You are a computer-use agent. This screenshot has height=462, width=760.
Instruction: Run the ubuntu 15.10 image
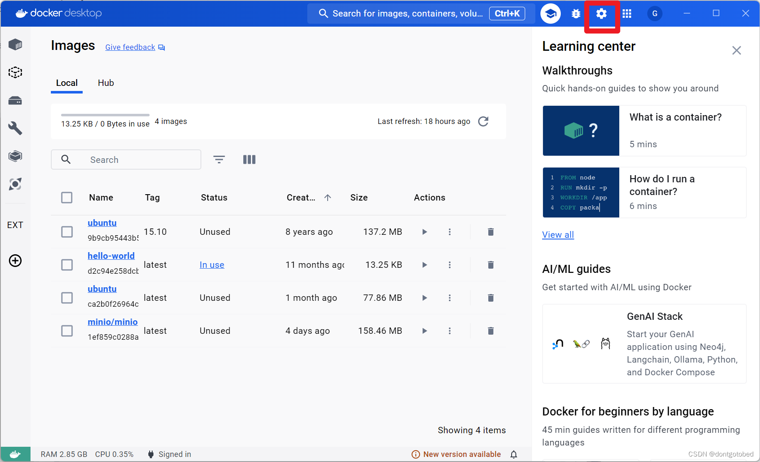click(424, 232)
